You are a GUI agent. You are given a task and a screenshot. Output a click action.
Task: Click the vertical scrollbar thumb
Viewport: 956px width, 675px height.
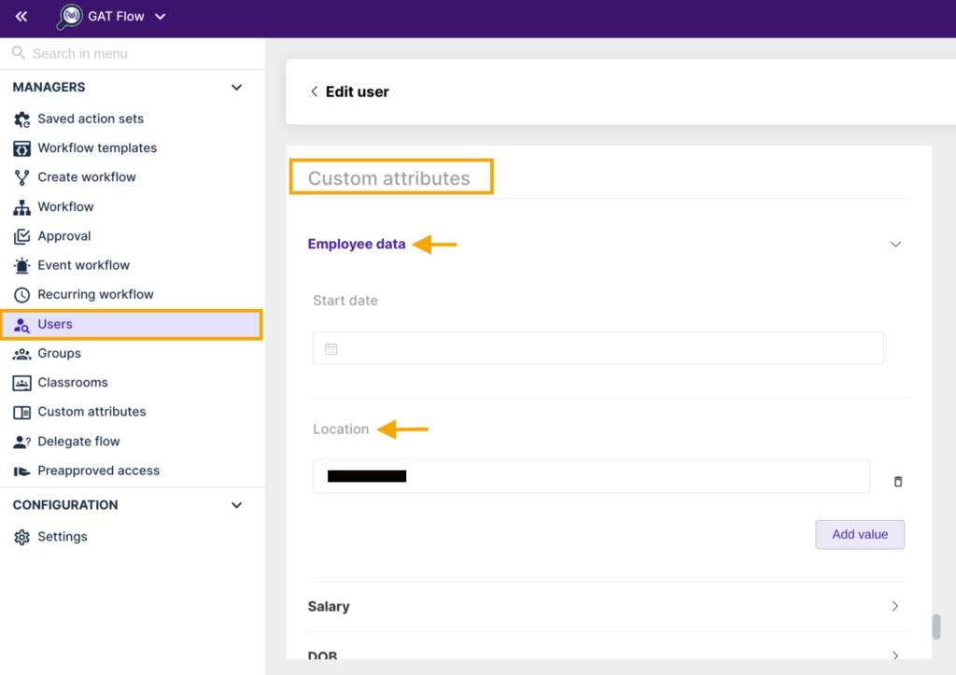coord(935,626)
